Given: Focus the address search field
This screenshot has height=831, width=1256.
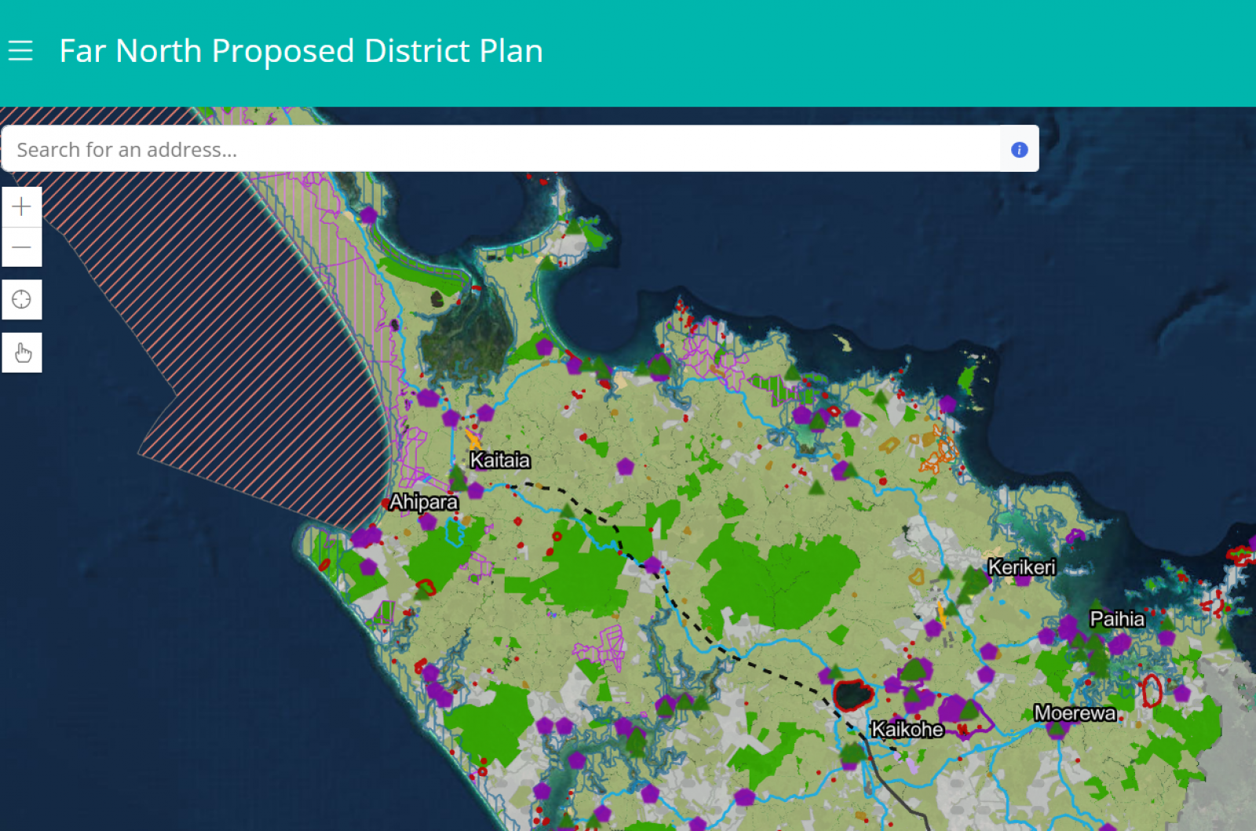Looking at the screenshot, I should tap(501, 149).
